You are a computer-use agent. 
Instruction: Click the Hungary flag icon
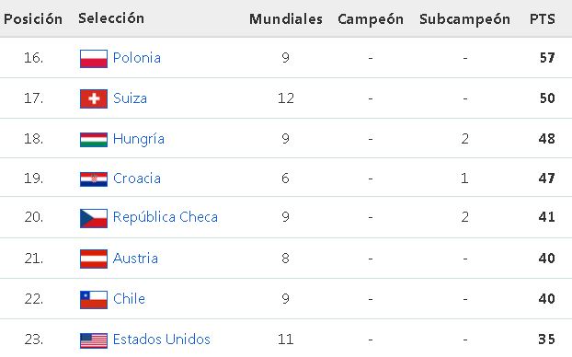click(x=94, y=140)
